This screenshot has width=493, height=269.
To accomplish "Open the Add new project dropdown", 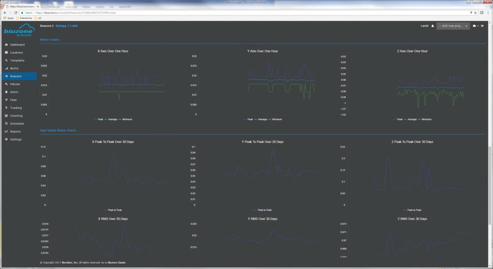I will 453,26.
